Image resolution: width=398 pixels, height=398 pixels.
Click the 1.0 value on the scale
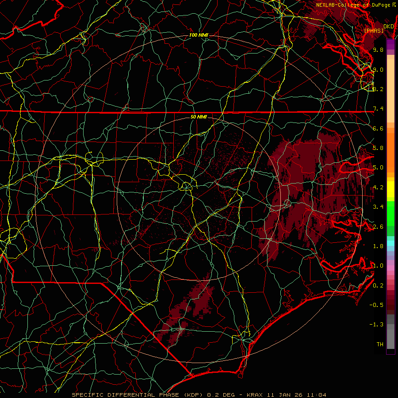point(378,266)
